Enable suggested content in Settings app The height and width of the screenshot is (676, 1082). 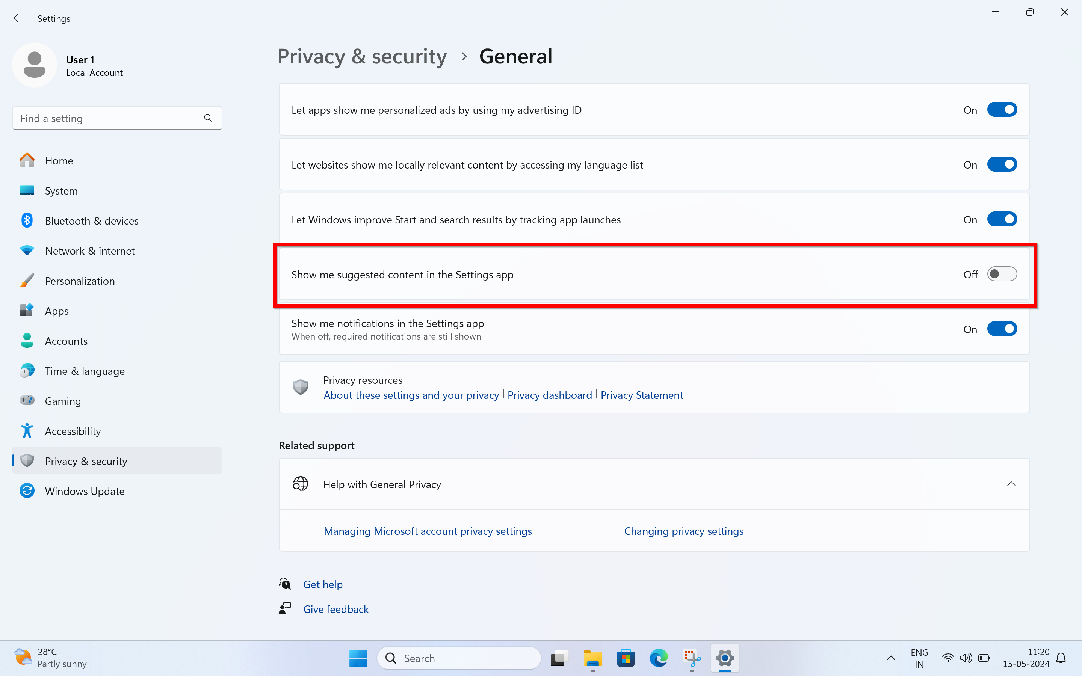(x=1002, y=274)
